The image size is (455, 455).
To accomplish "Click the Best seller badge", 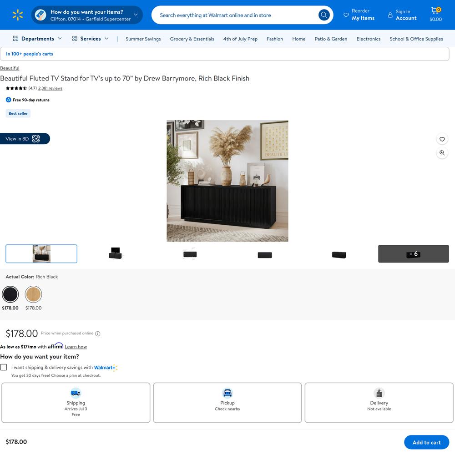I will pos(18,113).
